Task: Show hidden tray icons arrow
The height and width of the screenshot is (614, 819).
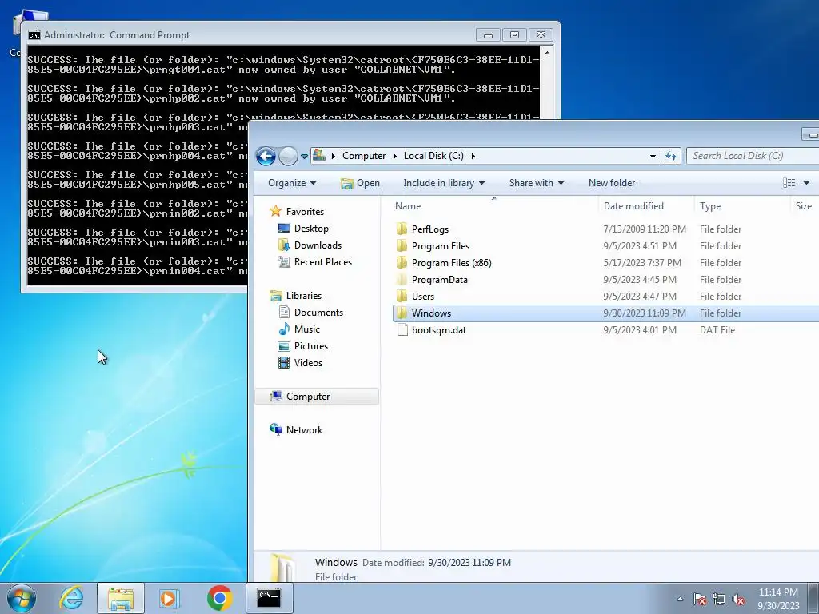Action: point(680,599)
